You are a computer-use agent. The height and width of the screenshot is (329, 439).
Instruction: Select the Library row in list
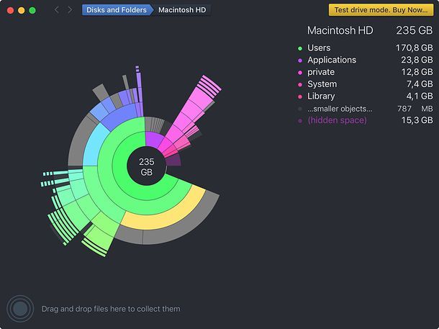365,96
